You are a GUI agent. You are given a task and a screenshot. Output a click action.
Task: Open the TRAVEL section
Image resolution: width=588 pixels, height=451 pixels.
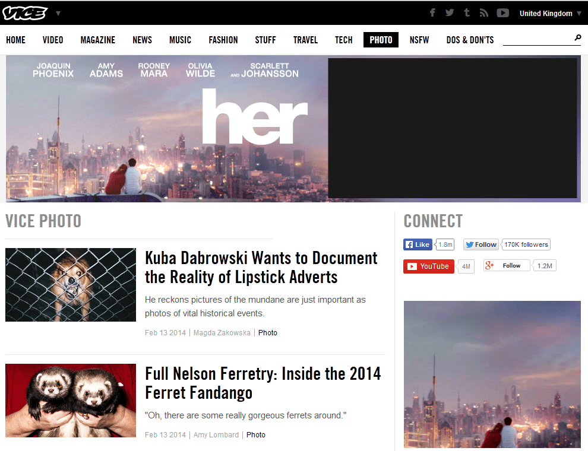pos(305,40)
